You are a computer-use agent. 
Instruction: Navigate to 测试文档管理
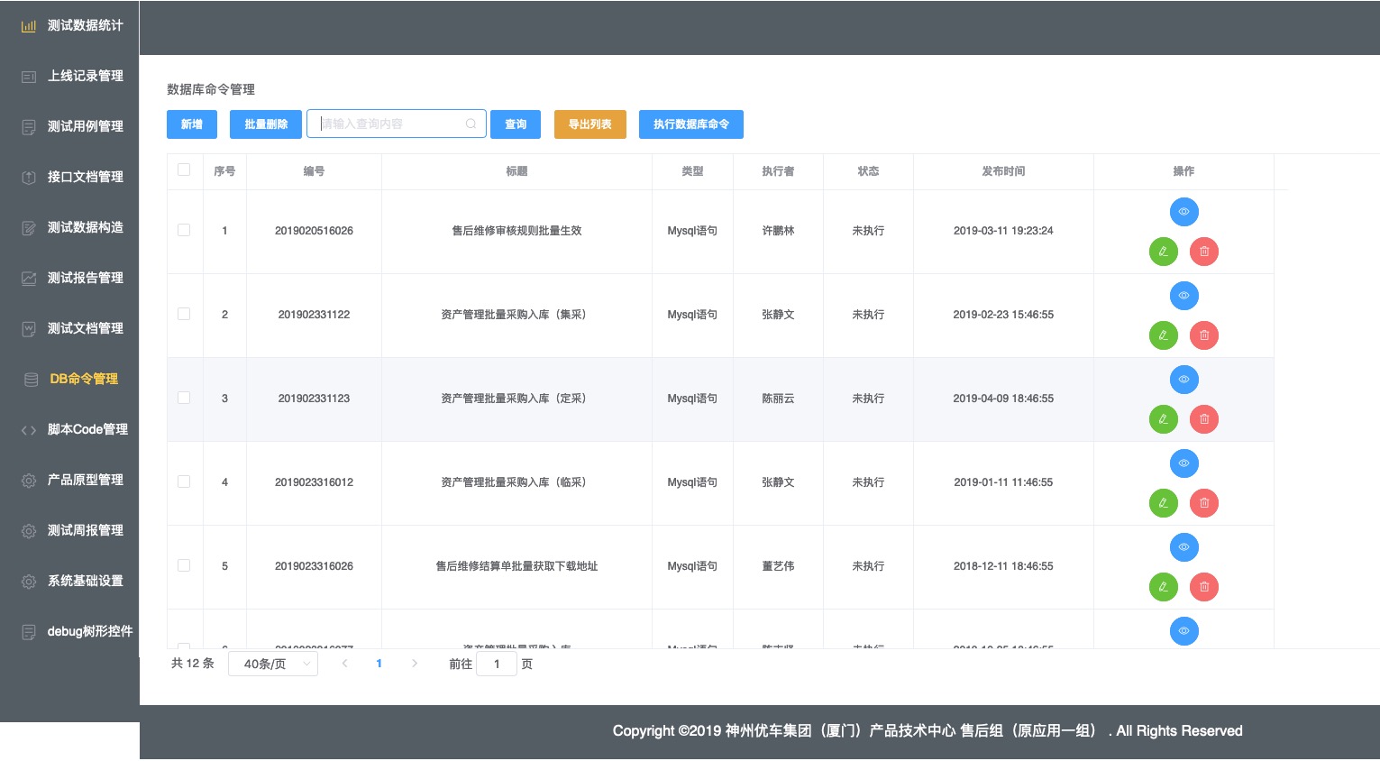pos(70,328)
